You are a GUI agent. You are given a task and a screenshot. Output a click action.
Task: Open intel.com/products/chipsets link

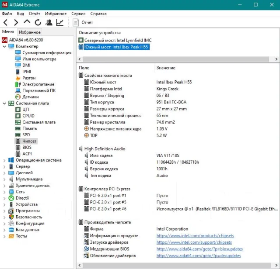pos(195,236)
